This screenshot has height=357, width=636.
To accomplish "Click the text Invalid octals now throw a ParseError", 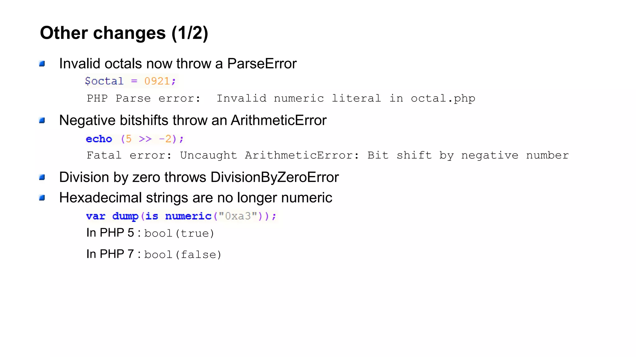I will coord(178,64).
